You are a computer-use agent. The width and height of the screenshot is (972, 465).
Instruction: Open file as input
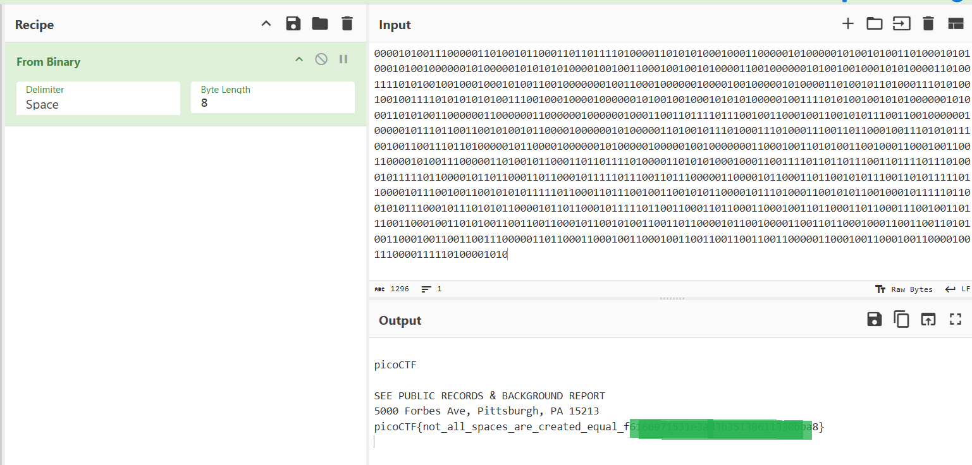pos(901,24)
